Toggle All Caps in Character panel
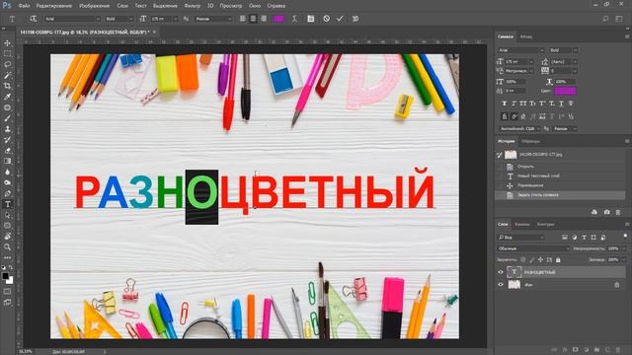The image size is (632, 355). pyautogui.click(x=523, y=104)
